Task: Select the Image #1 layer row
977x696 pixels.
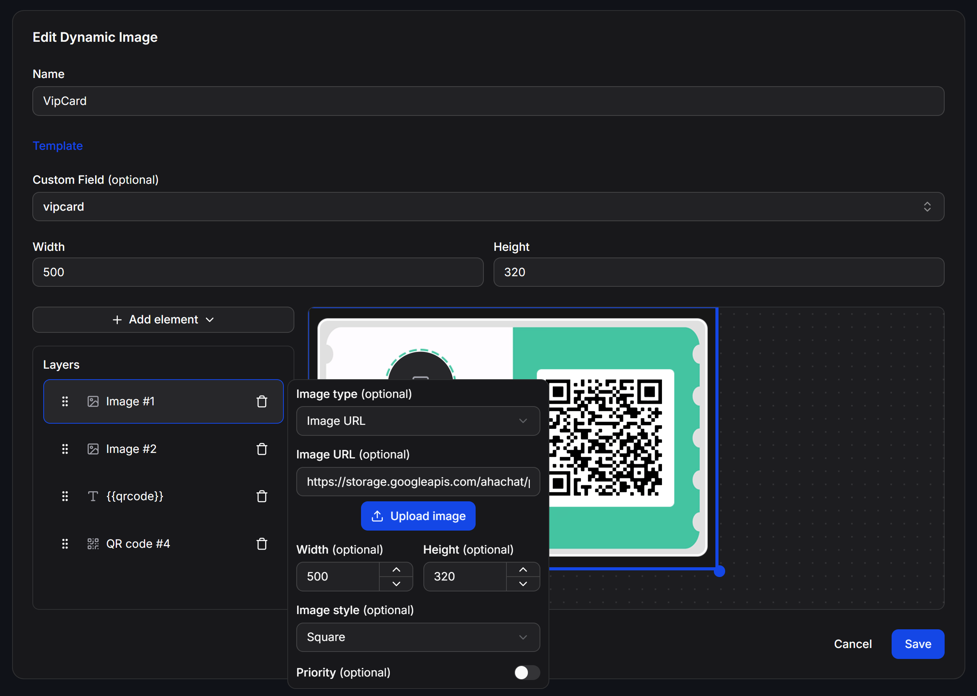Action: click(x=163, y=401)
